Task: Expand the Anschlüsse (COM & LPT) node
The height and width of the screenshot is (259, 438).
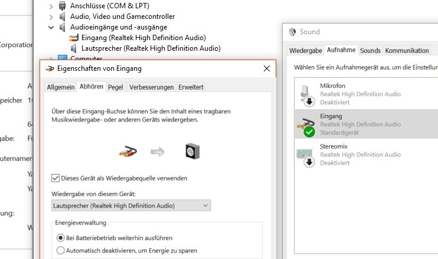Action: tap(51, 6)
